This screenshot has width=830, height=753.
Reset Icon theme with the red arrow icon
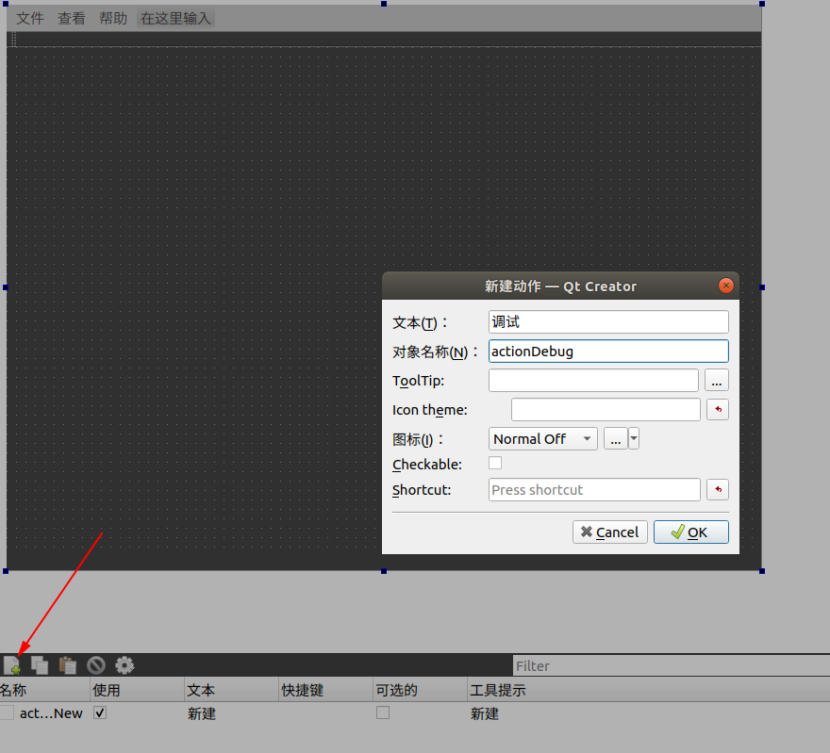[718, 409]
